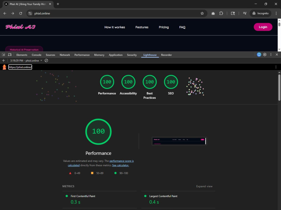Image resolution: width=281 pixels, height=210 pixels.
Task: Click the Phixl AI site logo
Action: [21, 27]
